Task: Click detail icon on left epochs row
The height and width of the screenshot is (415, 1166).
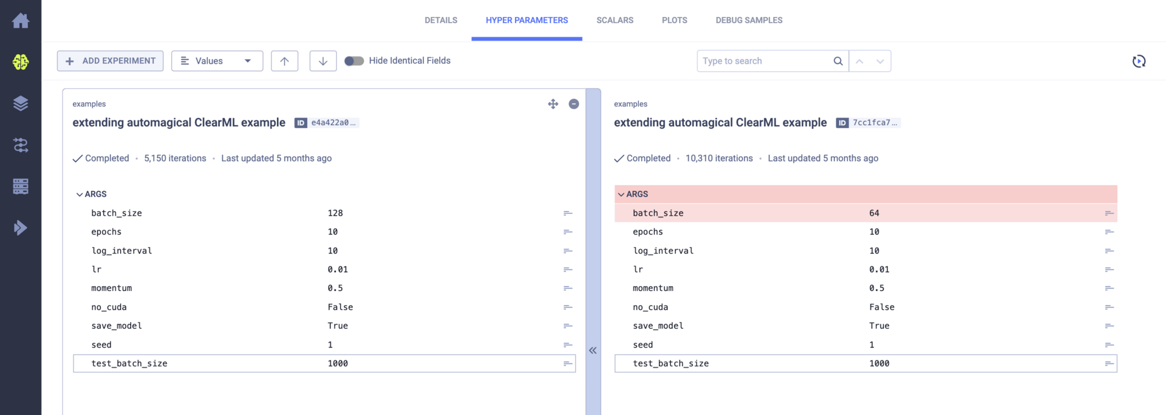Action: click(x=568, y=232)
